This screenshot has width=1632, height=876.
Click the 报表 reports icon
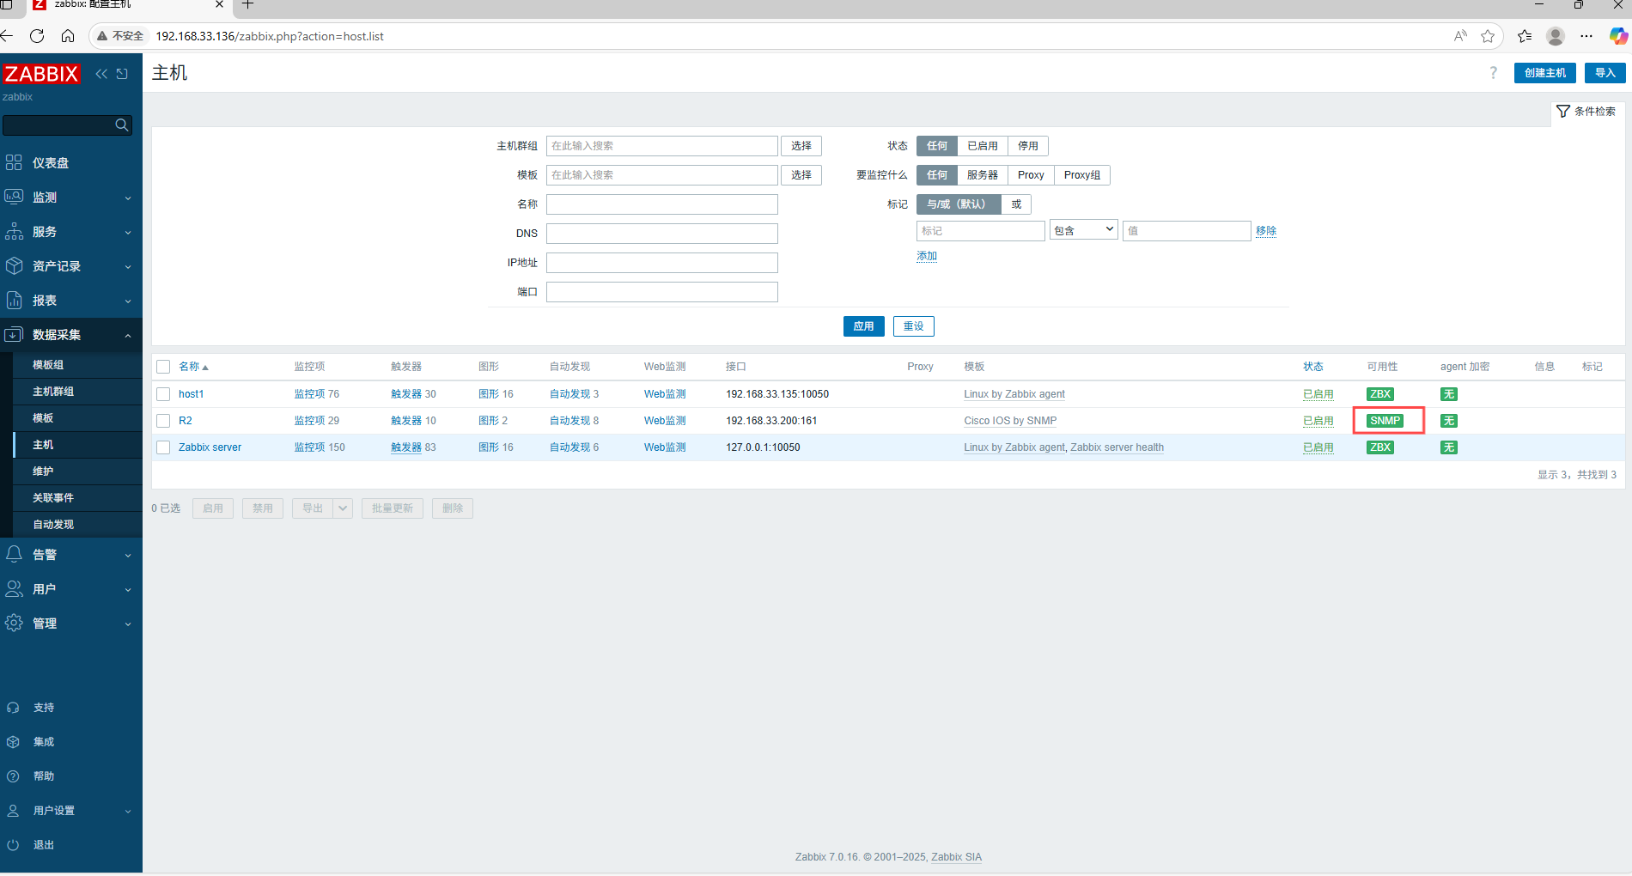click(x=14, y=300)
